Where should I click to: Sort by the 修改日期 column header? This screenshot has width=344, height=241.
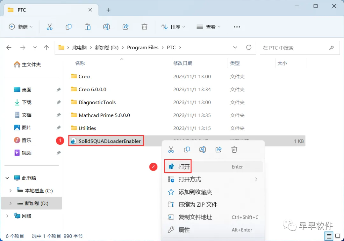pyautogui.click(x=183, y=63)
